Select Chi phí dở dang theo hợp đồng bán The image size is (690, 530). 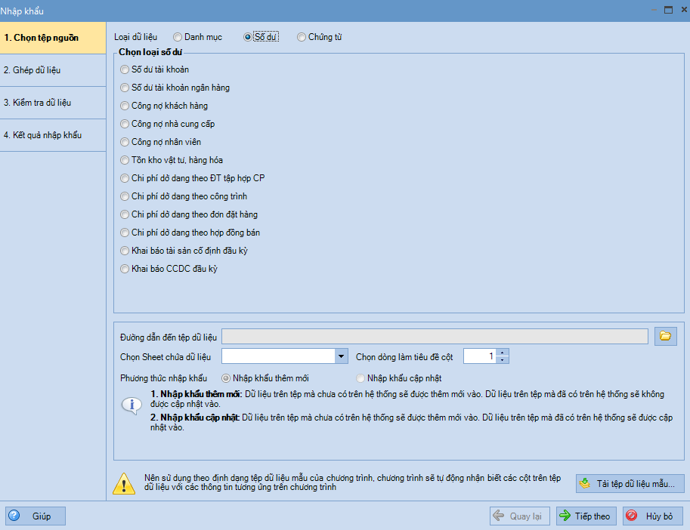coord(190,233)
